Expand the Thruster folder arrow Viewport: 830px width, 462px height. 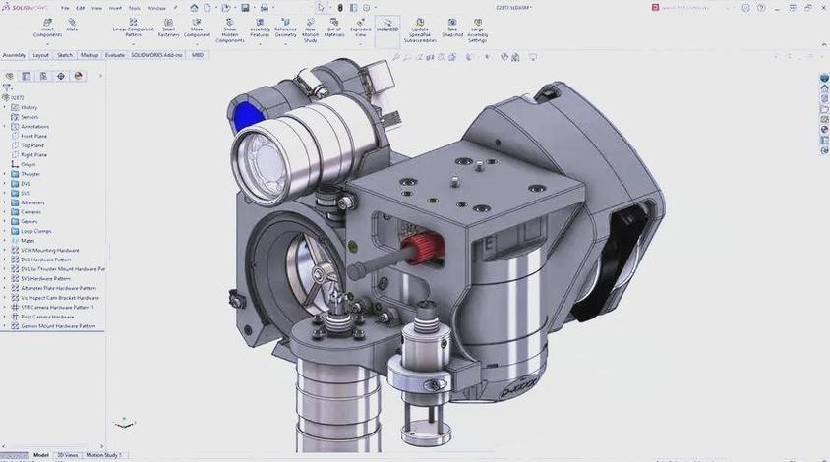point(5,174)
